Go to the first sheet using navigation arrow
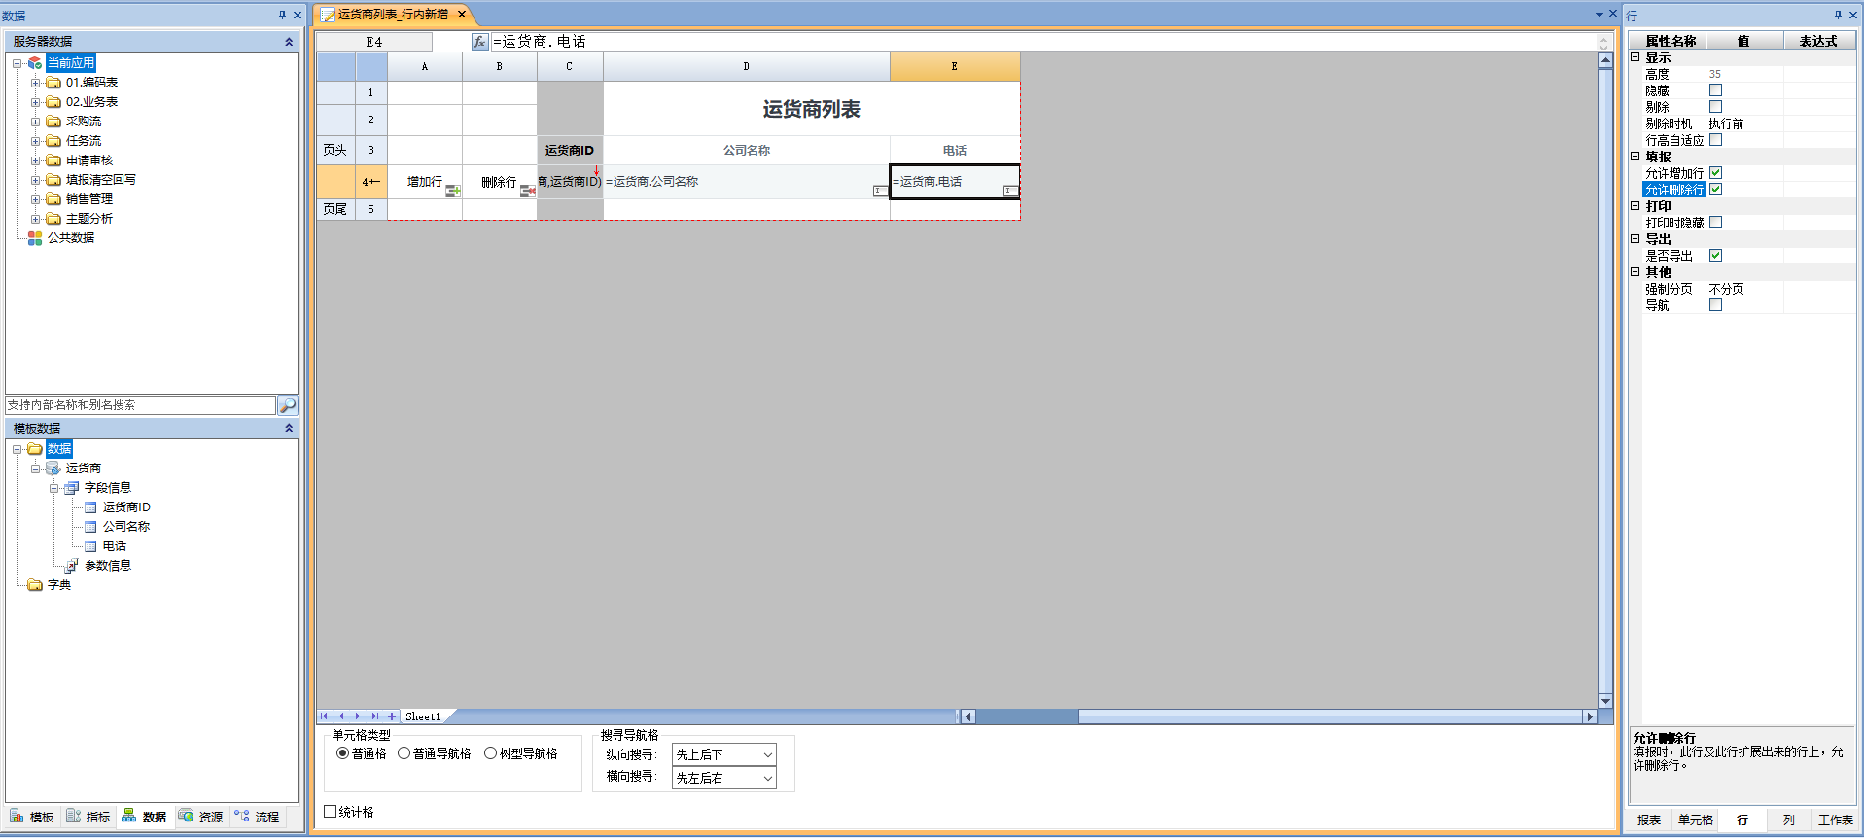The image size is (1864, 838). (x=324, y=716)
